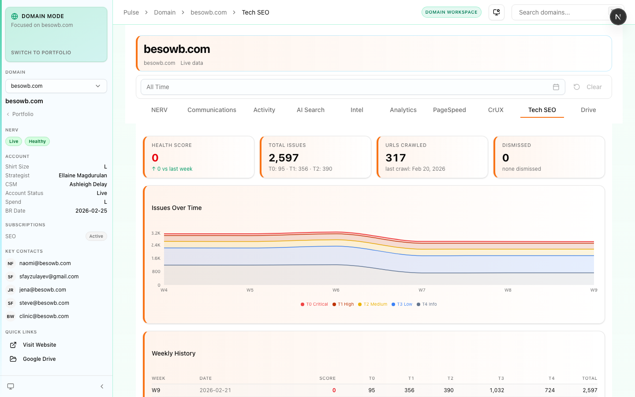Open the user avatar menu
The width and height of the screenshot is (635, 397).
pyautogui.click(x=618, y=17)
